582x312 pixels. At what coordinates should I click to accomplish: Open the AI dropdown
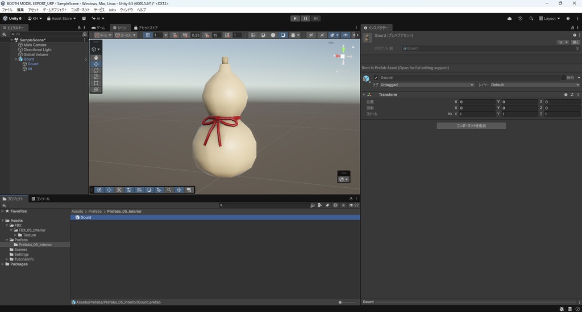click(98, 19)
